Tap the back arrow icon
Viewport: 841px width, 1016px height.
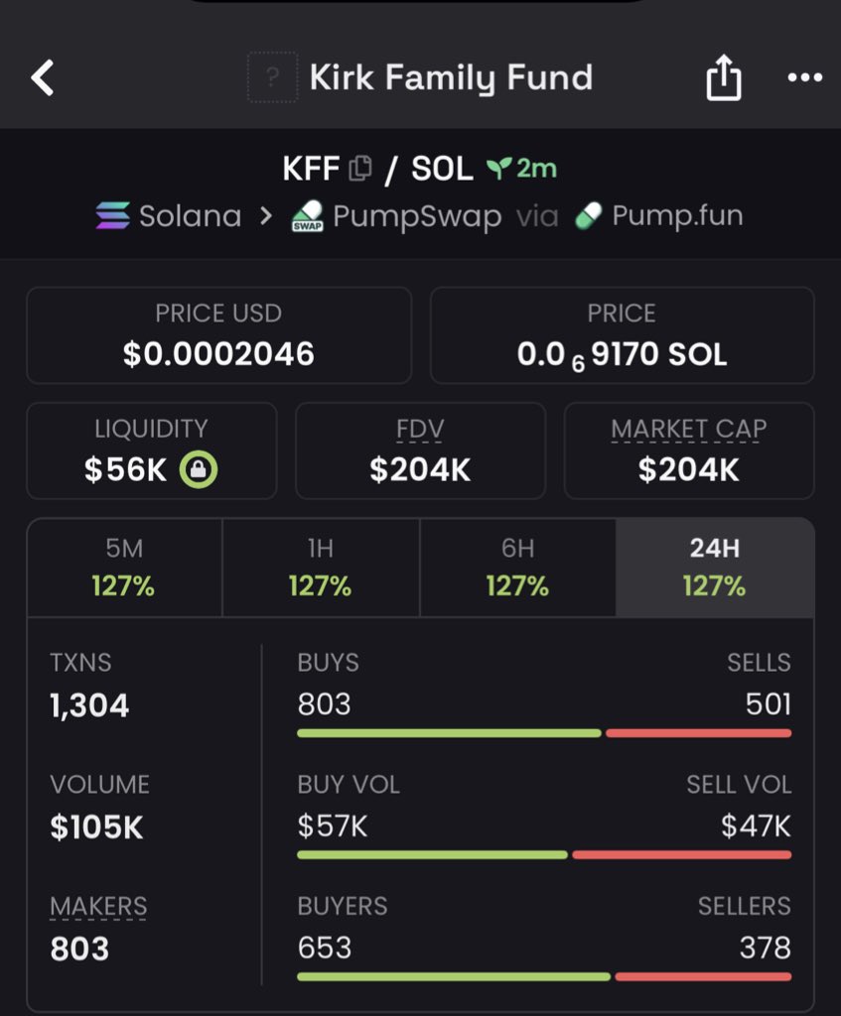pos(43,77)
